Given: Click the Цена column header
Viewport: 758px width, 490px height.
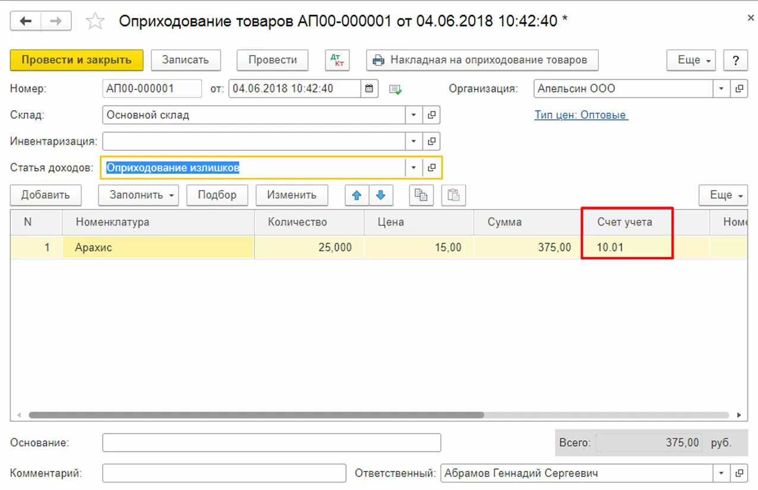Looking at the screenshot, I should [x=419, y=222].
